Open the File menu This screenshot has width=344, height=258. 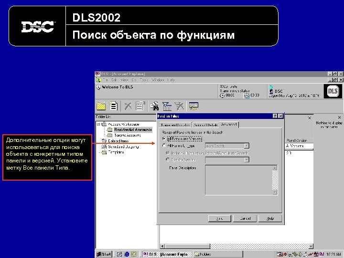pyautogui.click(x=105, y=80)
